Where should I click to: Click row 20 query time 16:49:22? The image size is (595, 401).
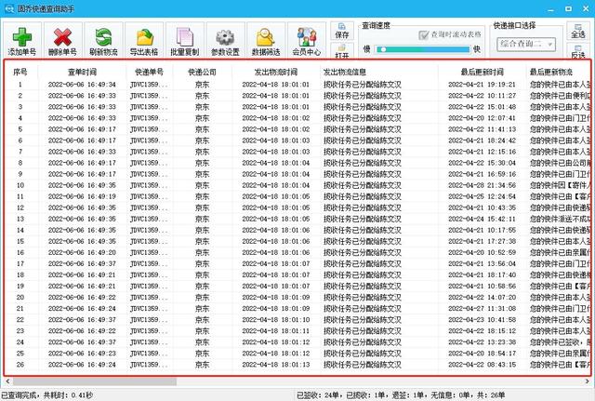pos(82,298)
